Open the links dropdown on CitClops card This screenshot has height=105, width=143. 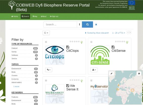[x=49, y=70]
